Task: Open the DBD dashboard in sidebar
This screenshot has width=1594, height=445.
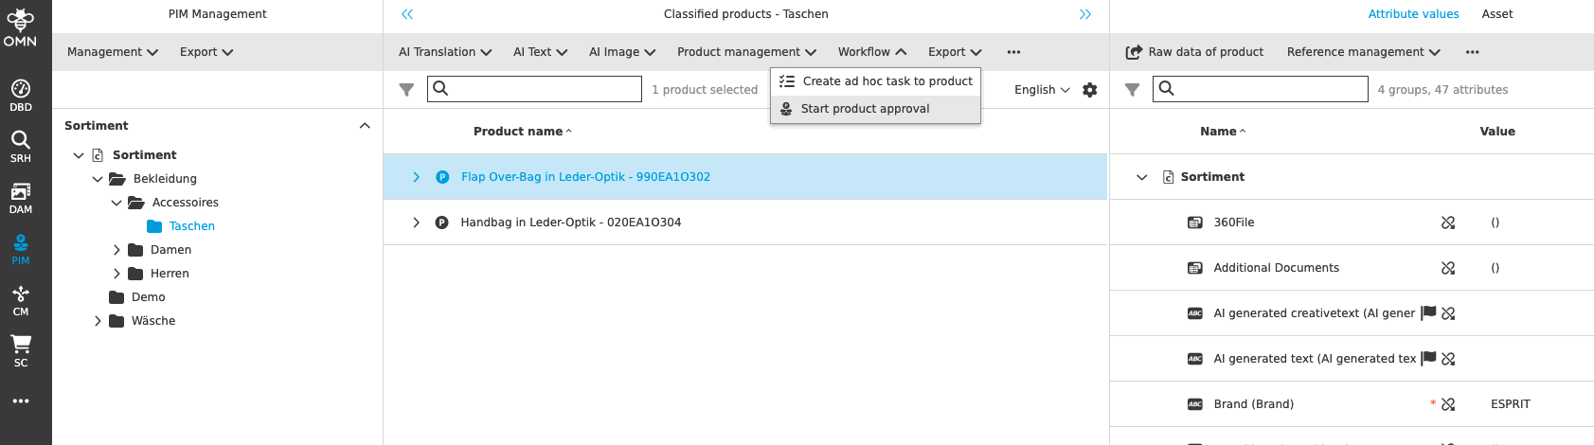Action: [x=21, y=96]
